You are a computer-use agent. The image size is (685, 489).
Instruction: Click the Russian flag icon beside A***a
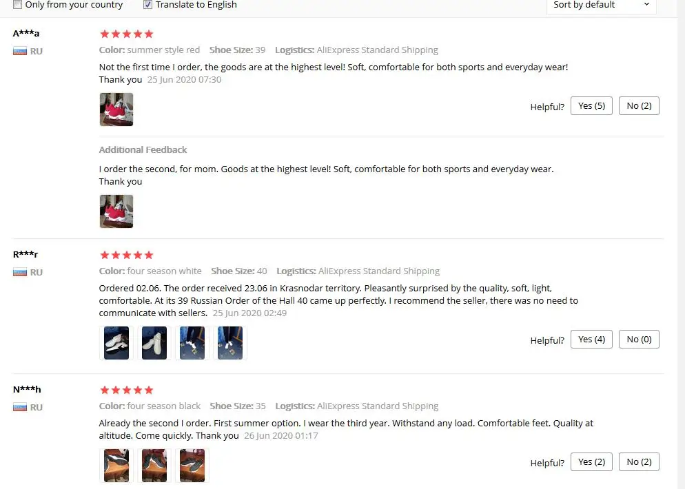[20, 51]
